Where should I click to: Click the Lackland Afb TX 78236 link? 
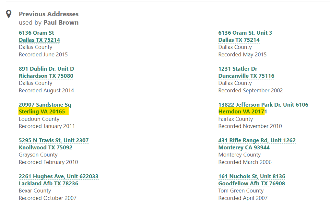48,183
